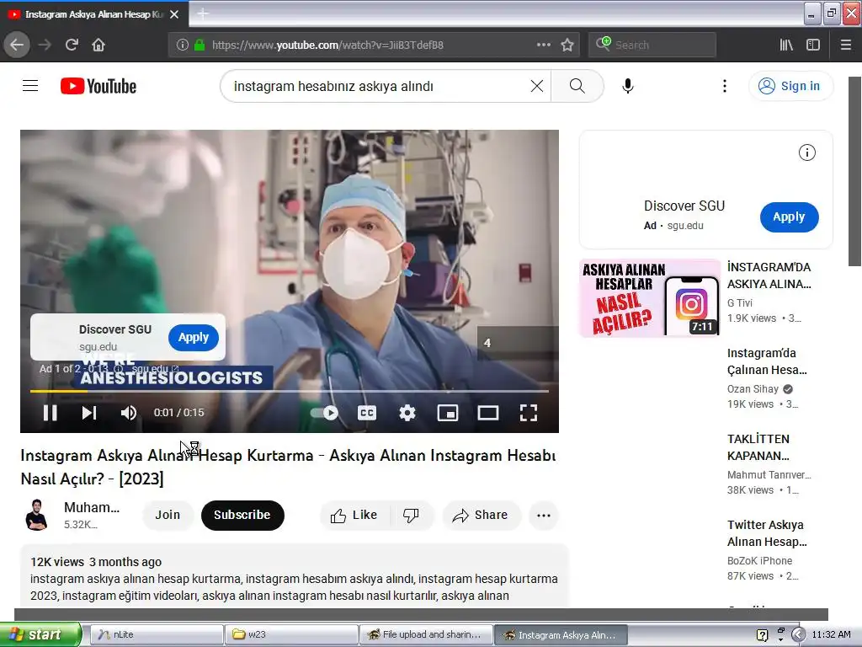Viewport: 862px width, 647px height.
Task: Switch to nLite taskbar item
Action: point(156,634)
